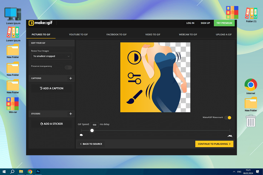Click Chrome icon in the taskbar
263x175 pixels.
click(30, 172)
